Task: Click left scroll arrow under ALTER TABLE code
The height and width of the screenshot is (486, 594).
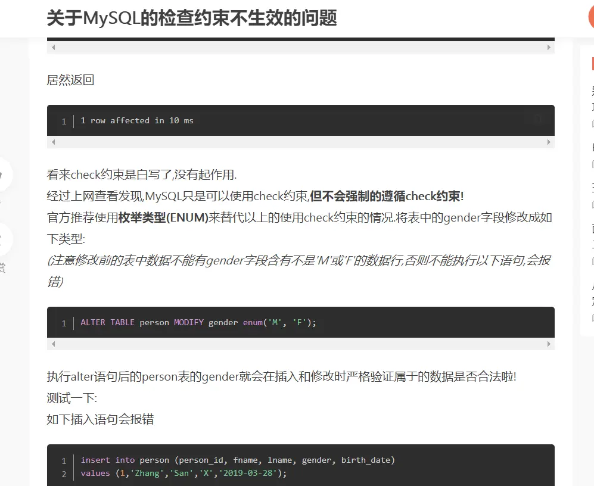Action: (54, 344)
